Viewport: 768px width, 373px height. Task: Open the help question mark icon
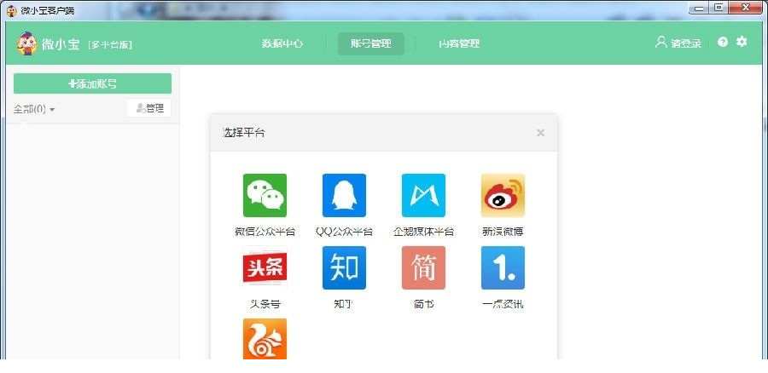coord(723,42)
